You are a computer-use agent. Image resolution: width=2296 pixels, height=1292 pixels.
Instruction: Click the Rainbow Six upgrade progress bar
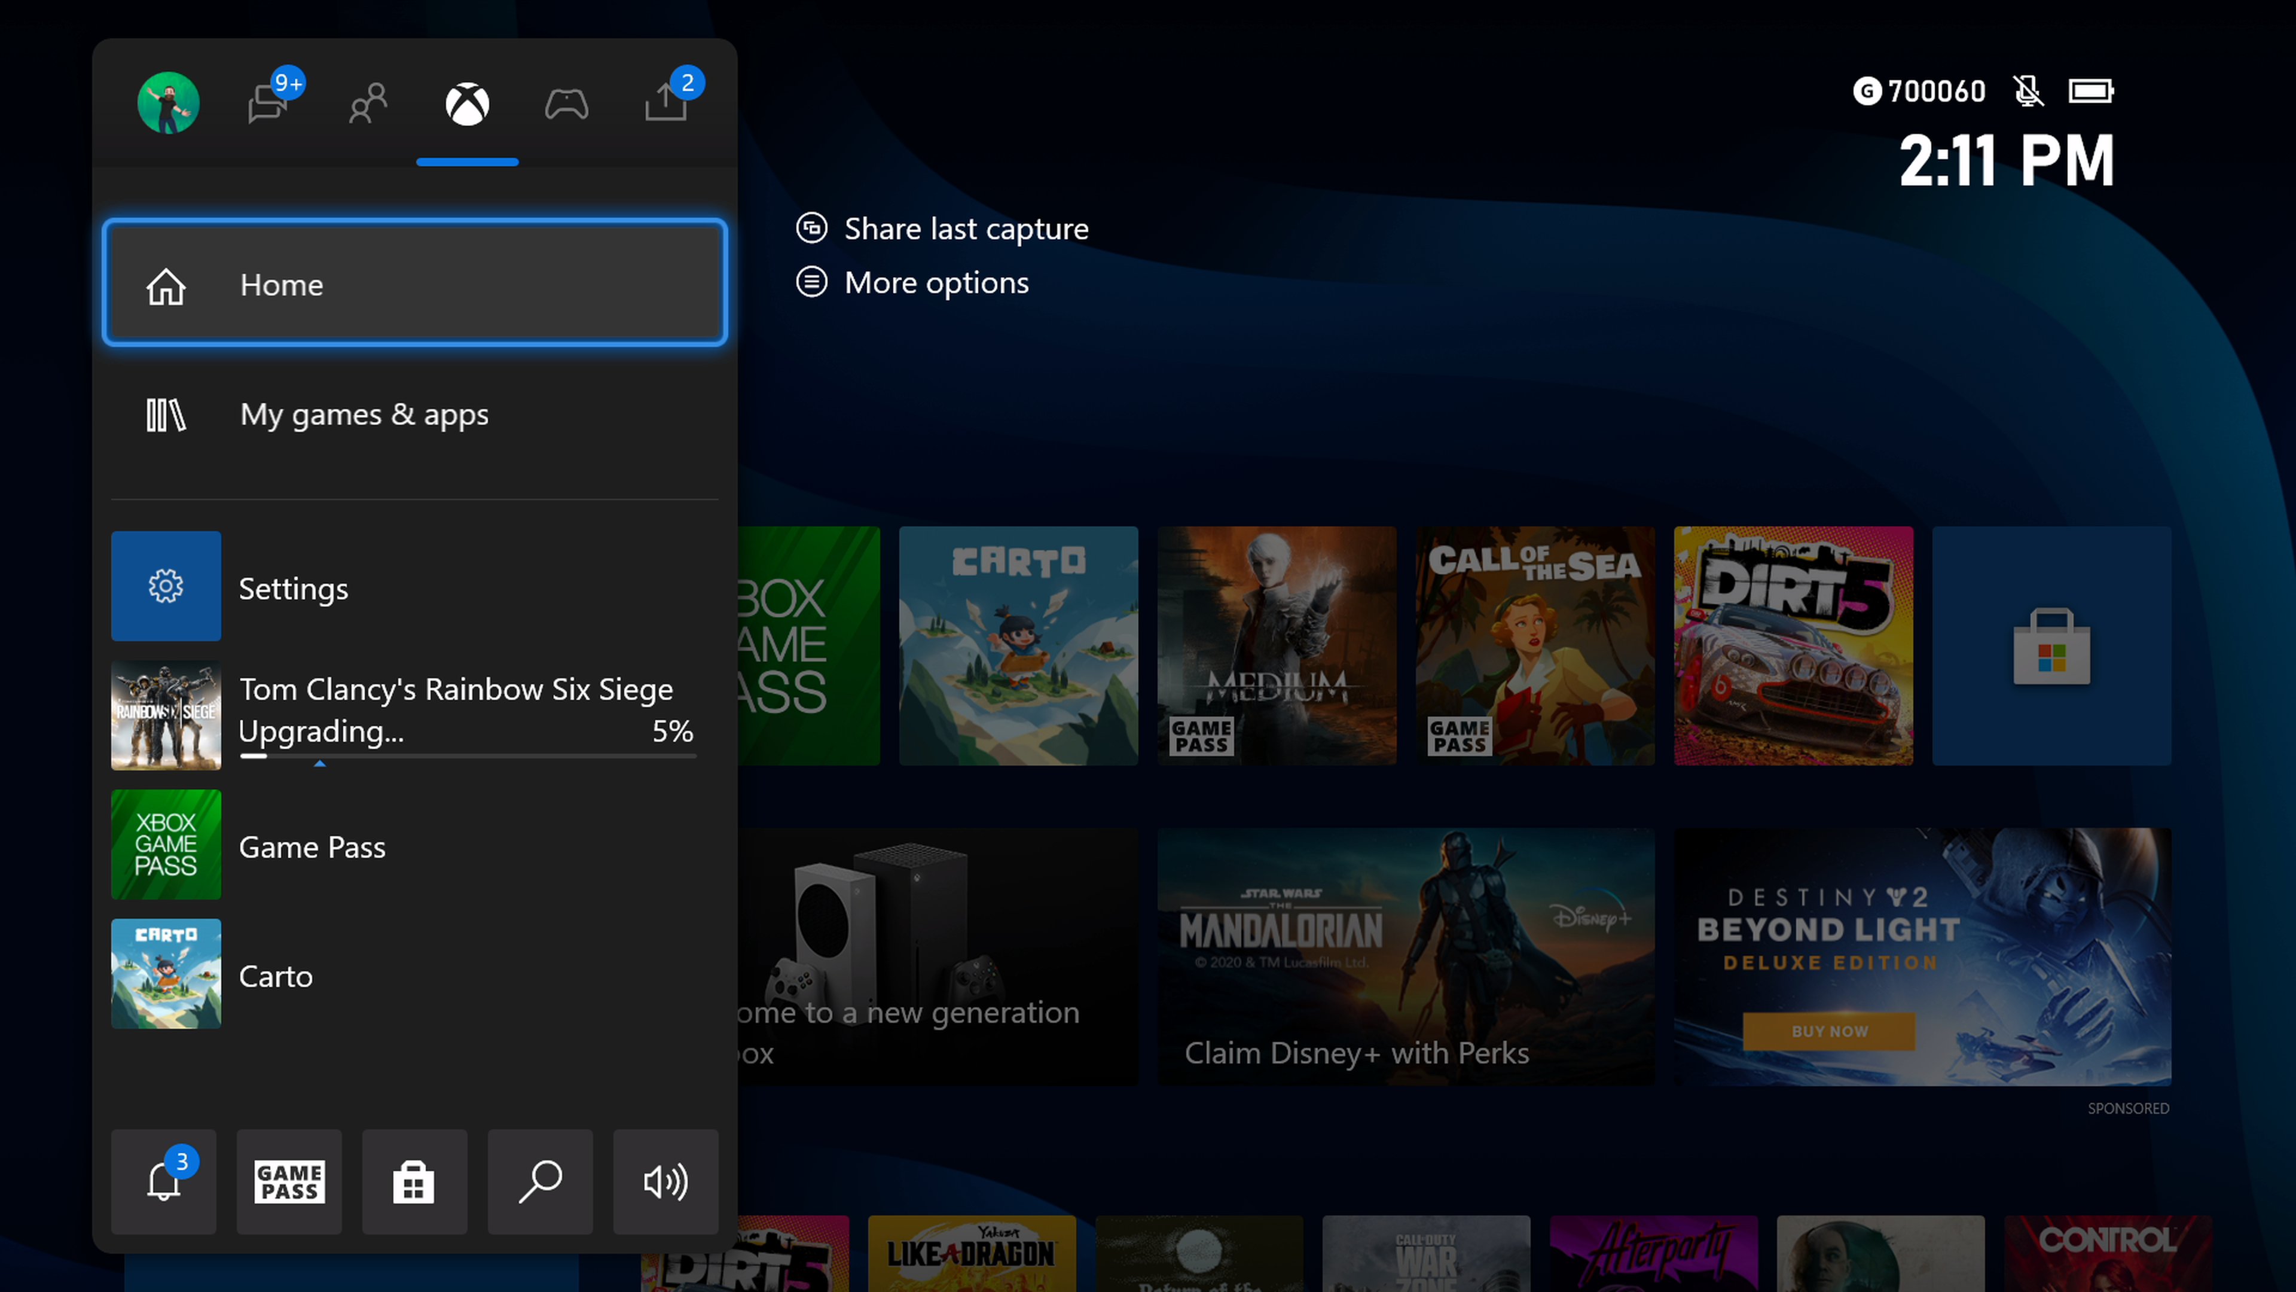(467, 756)
